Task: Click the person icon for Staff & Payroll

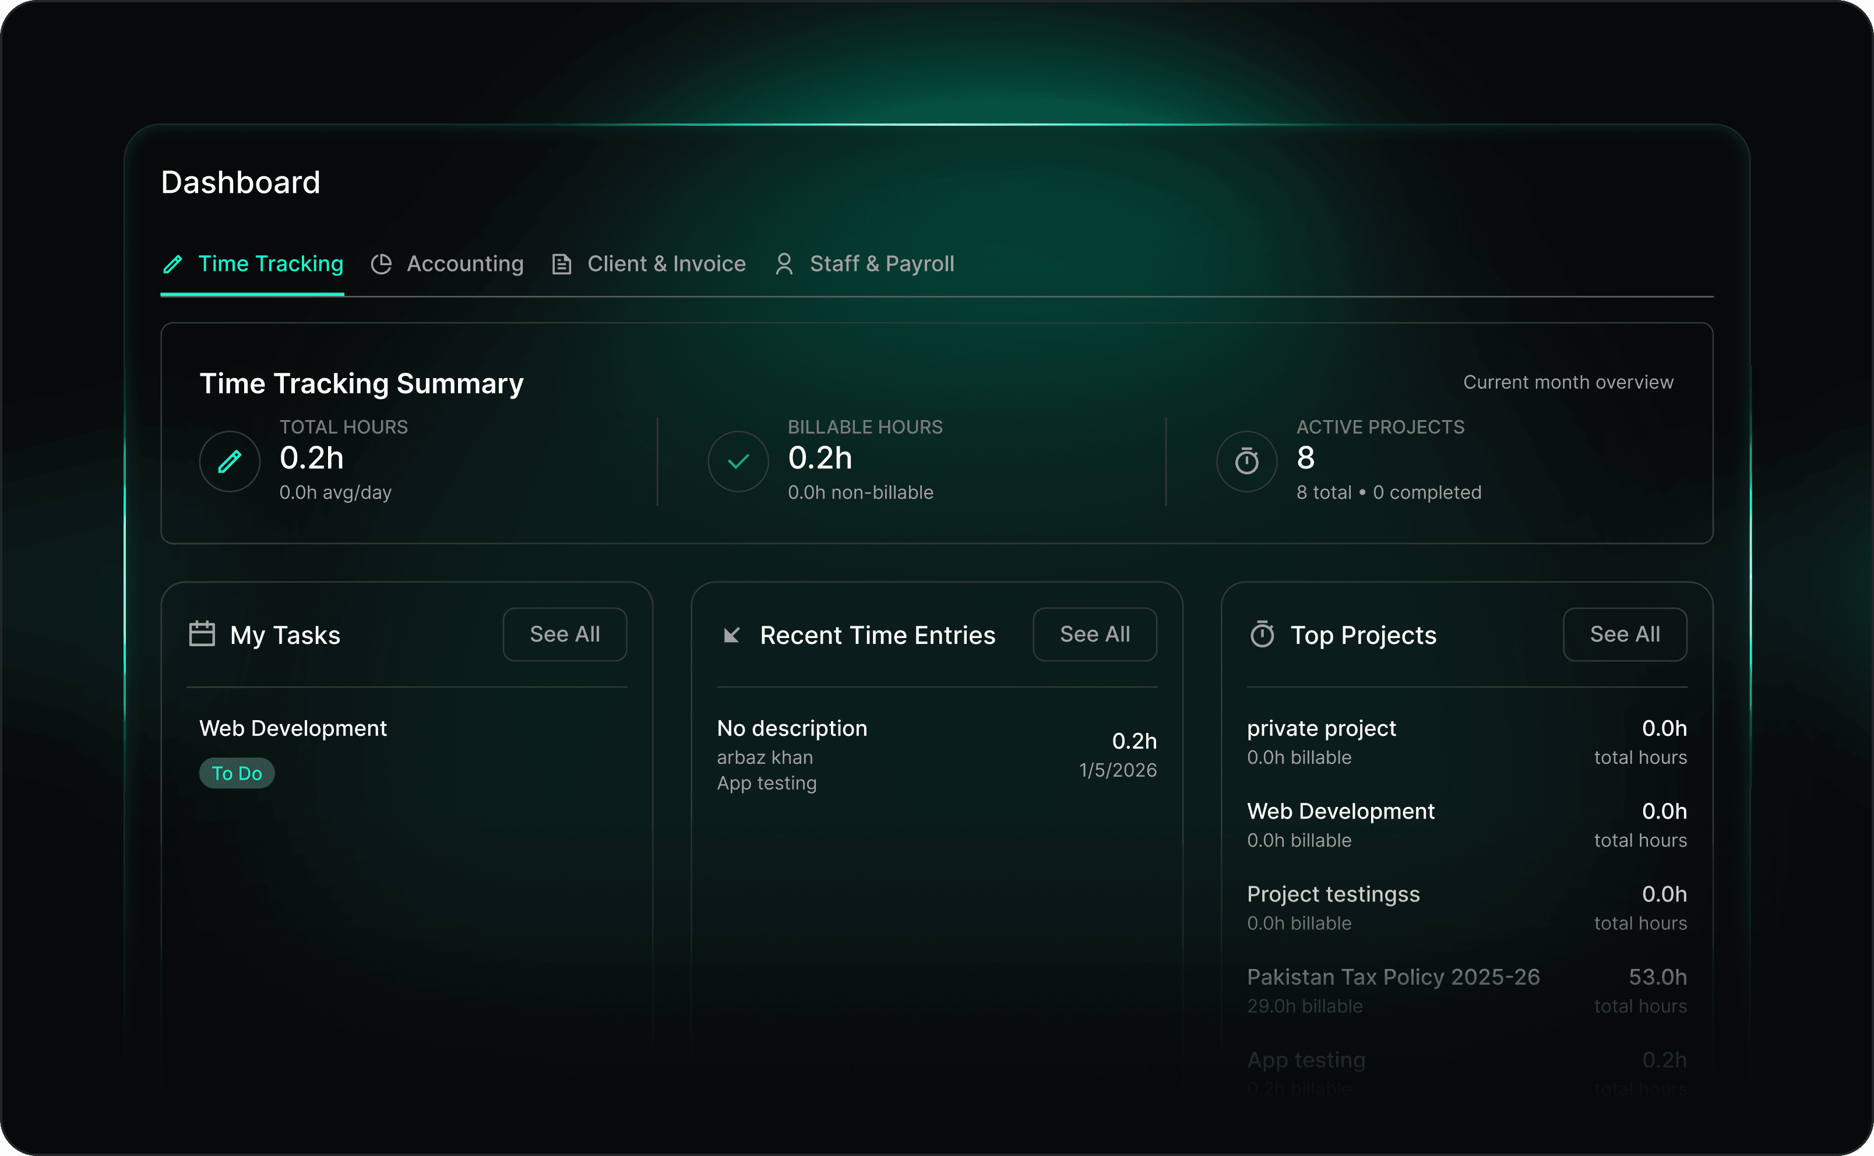Action: (x=784, y=265)
